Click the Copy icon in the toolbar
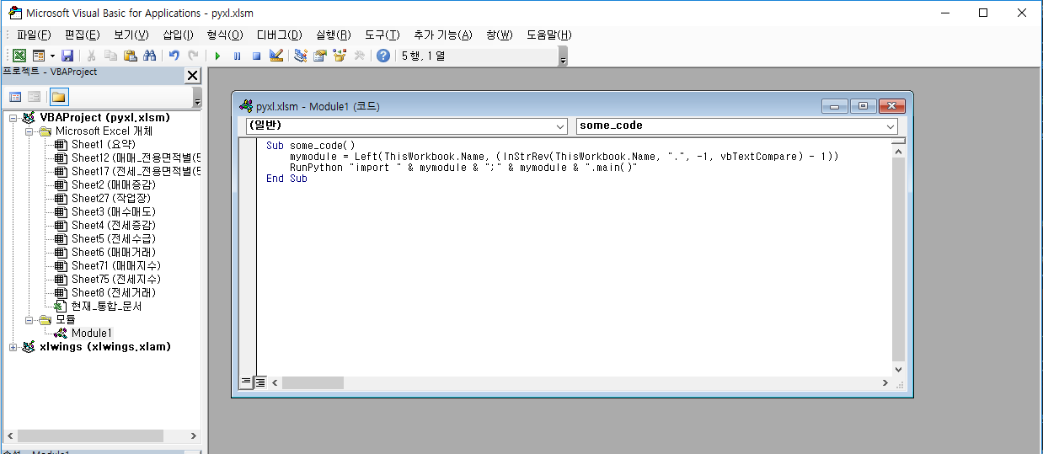The height and width of the screenshot is (454, 1043). pos(111,56)
